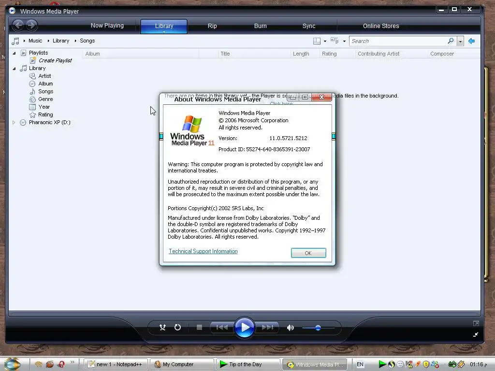Sort by the Album column header
Viewport: 495px width, 371px height.
tap(141, 54)
